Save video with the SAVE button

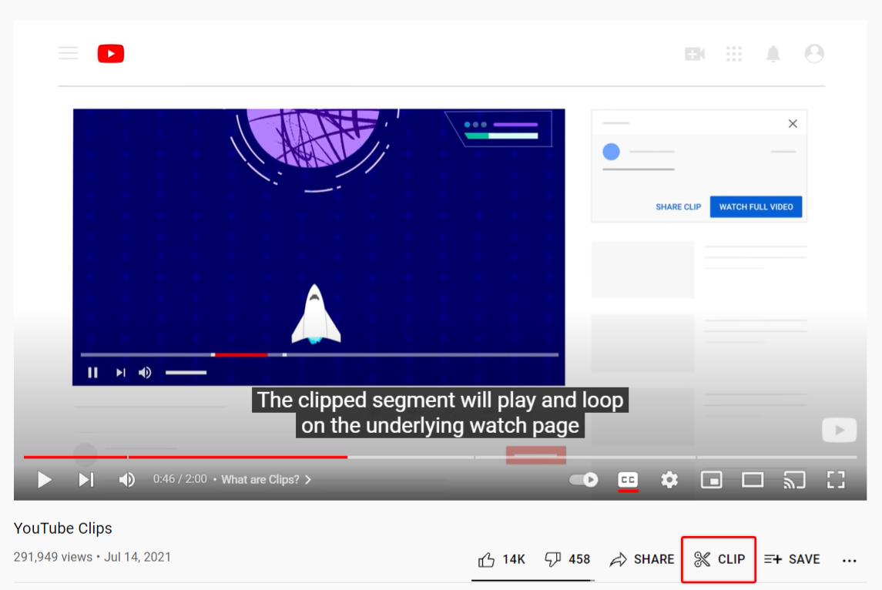(x=791, y=559)
